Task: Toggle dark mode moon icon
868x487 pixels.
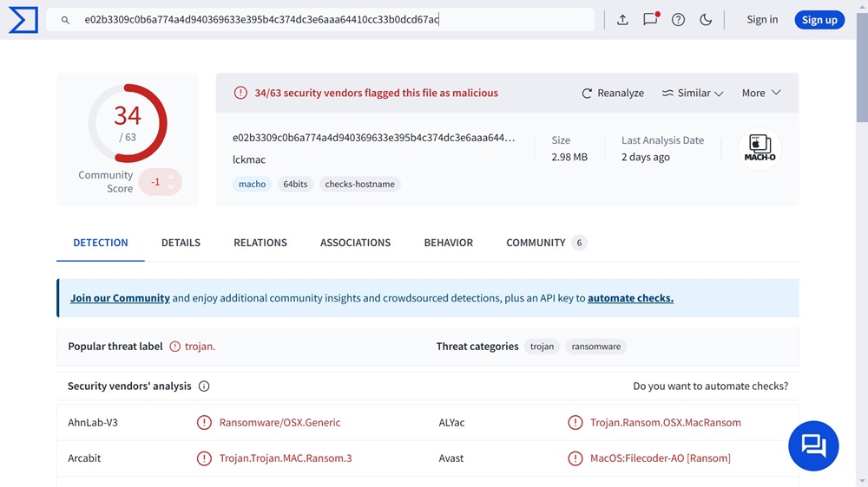Action: pos(706,20)
